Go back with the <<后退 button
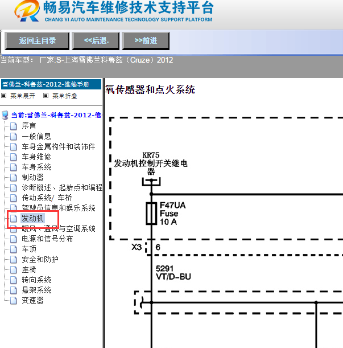343x348 pixels. (x=96, y=41)
